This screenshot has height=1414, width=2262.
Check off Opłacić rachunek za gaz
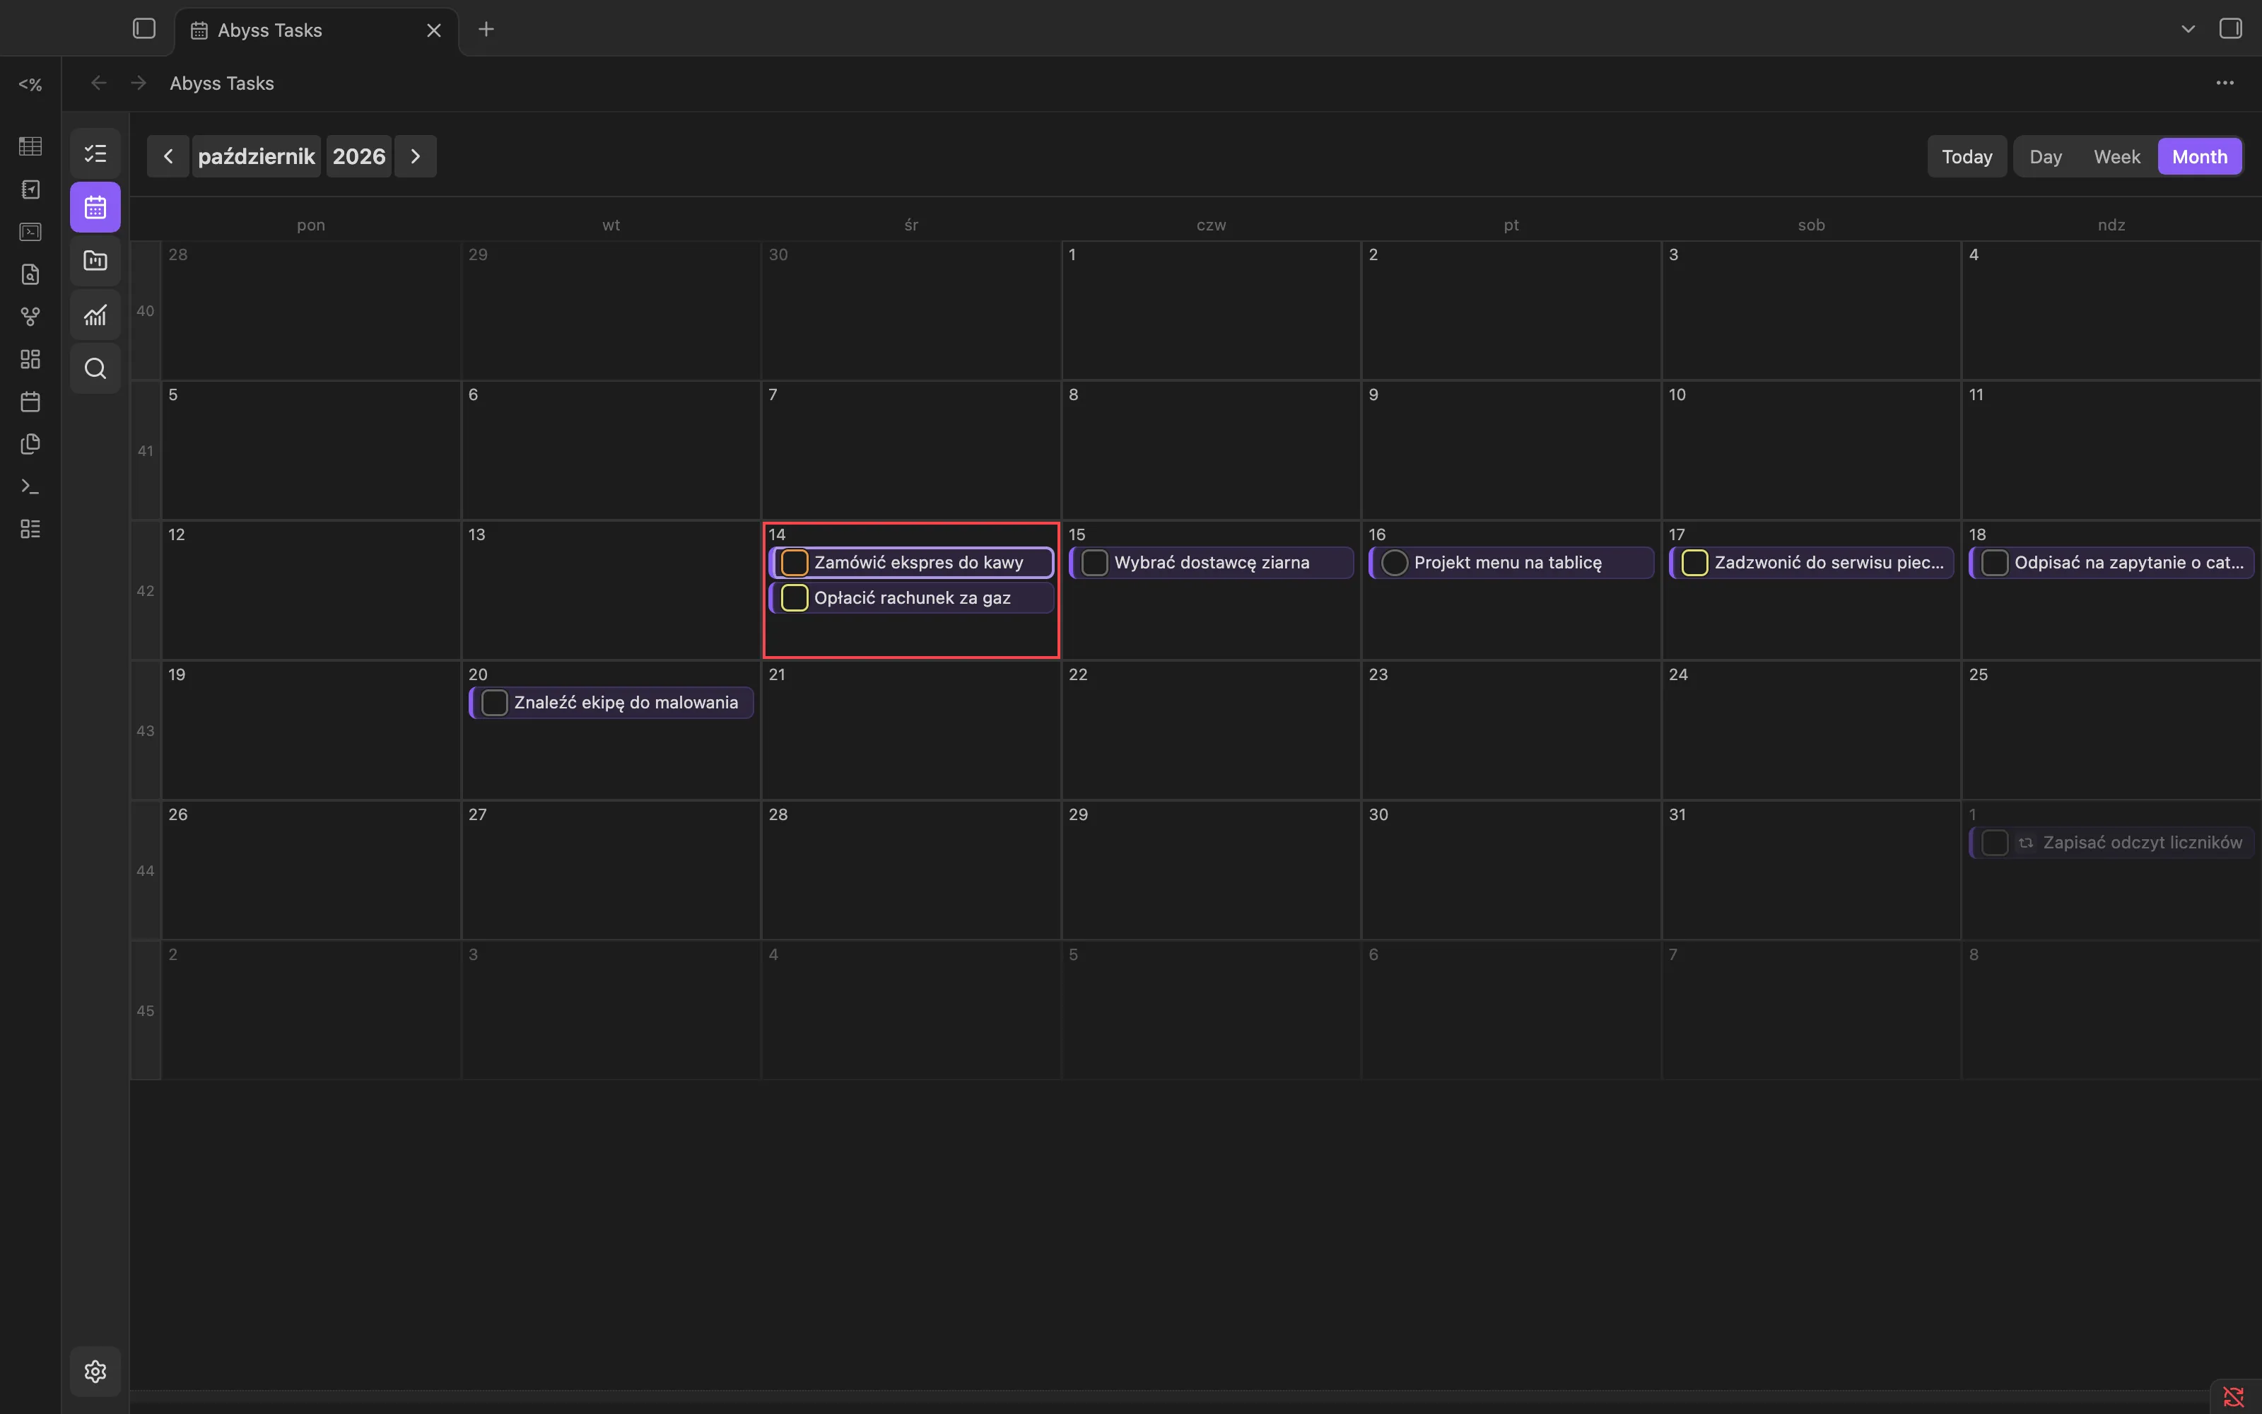point(794,597)
